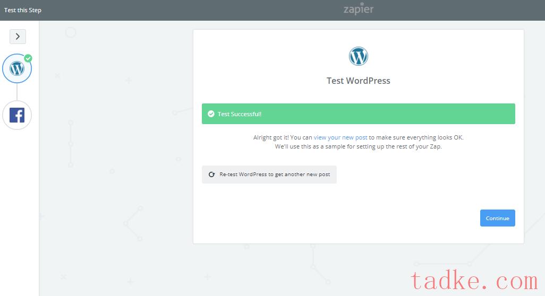Click the dark gray top header bar
Image resolution: width=545 pixels, height=296 pixels.
point(272,10)
